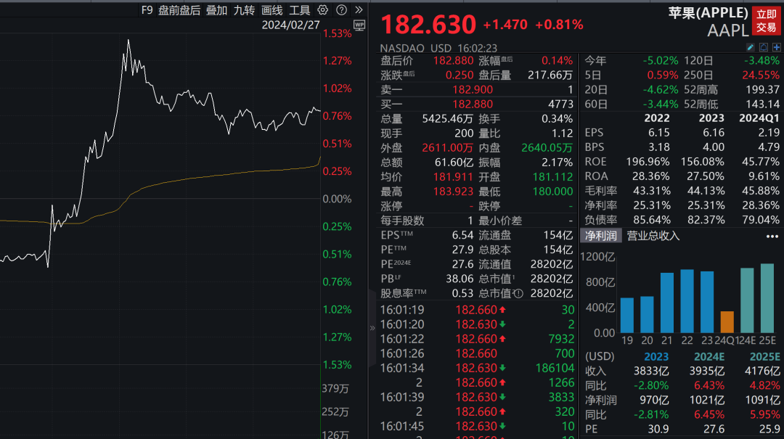Viewport: 784px width, 439px height.
Task: Toggle 叠加 overlay comparison
Action: 216,10
